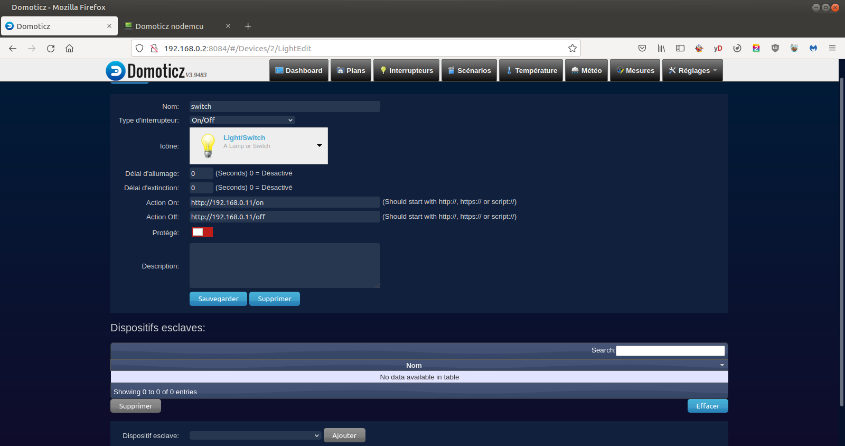The image size is (845, 446).
Task: Bookmark this page with star icon
Action: (x=572, y=48)
